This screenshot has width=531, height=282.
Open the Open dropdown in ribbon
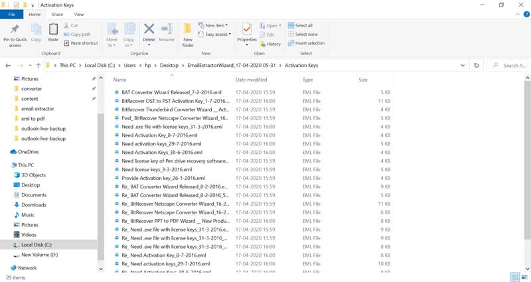(x=271, y=26)
